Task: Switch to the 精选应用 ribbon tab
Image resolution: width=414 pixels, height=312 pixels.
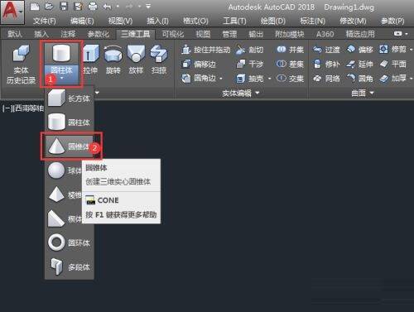Action: [x=360, y=34]
